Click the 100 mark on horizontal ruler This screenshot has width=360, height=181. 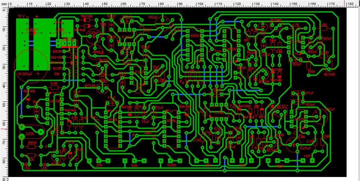[x=200, y=4]
